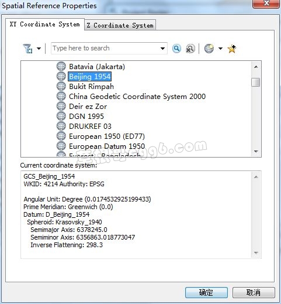The image size is (281, 304).
Task: Open the add coordinate system dropdown arrow
Action: point(220,49)
